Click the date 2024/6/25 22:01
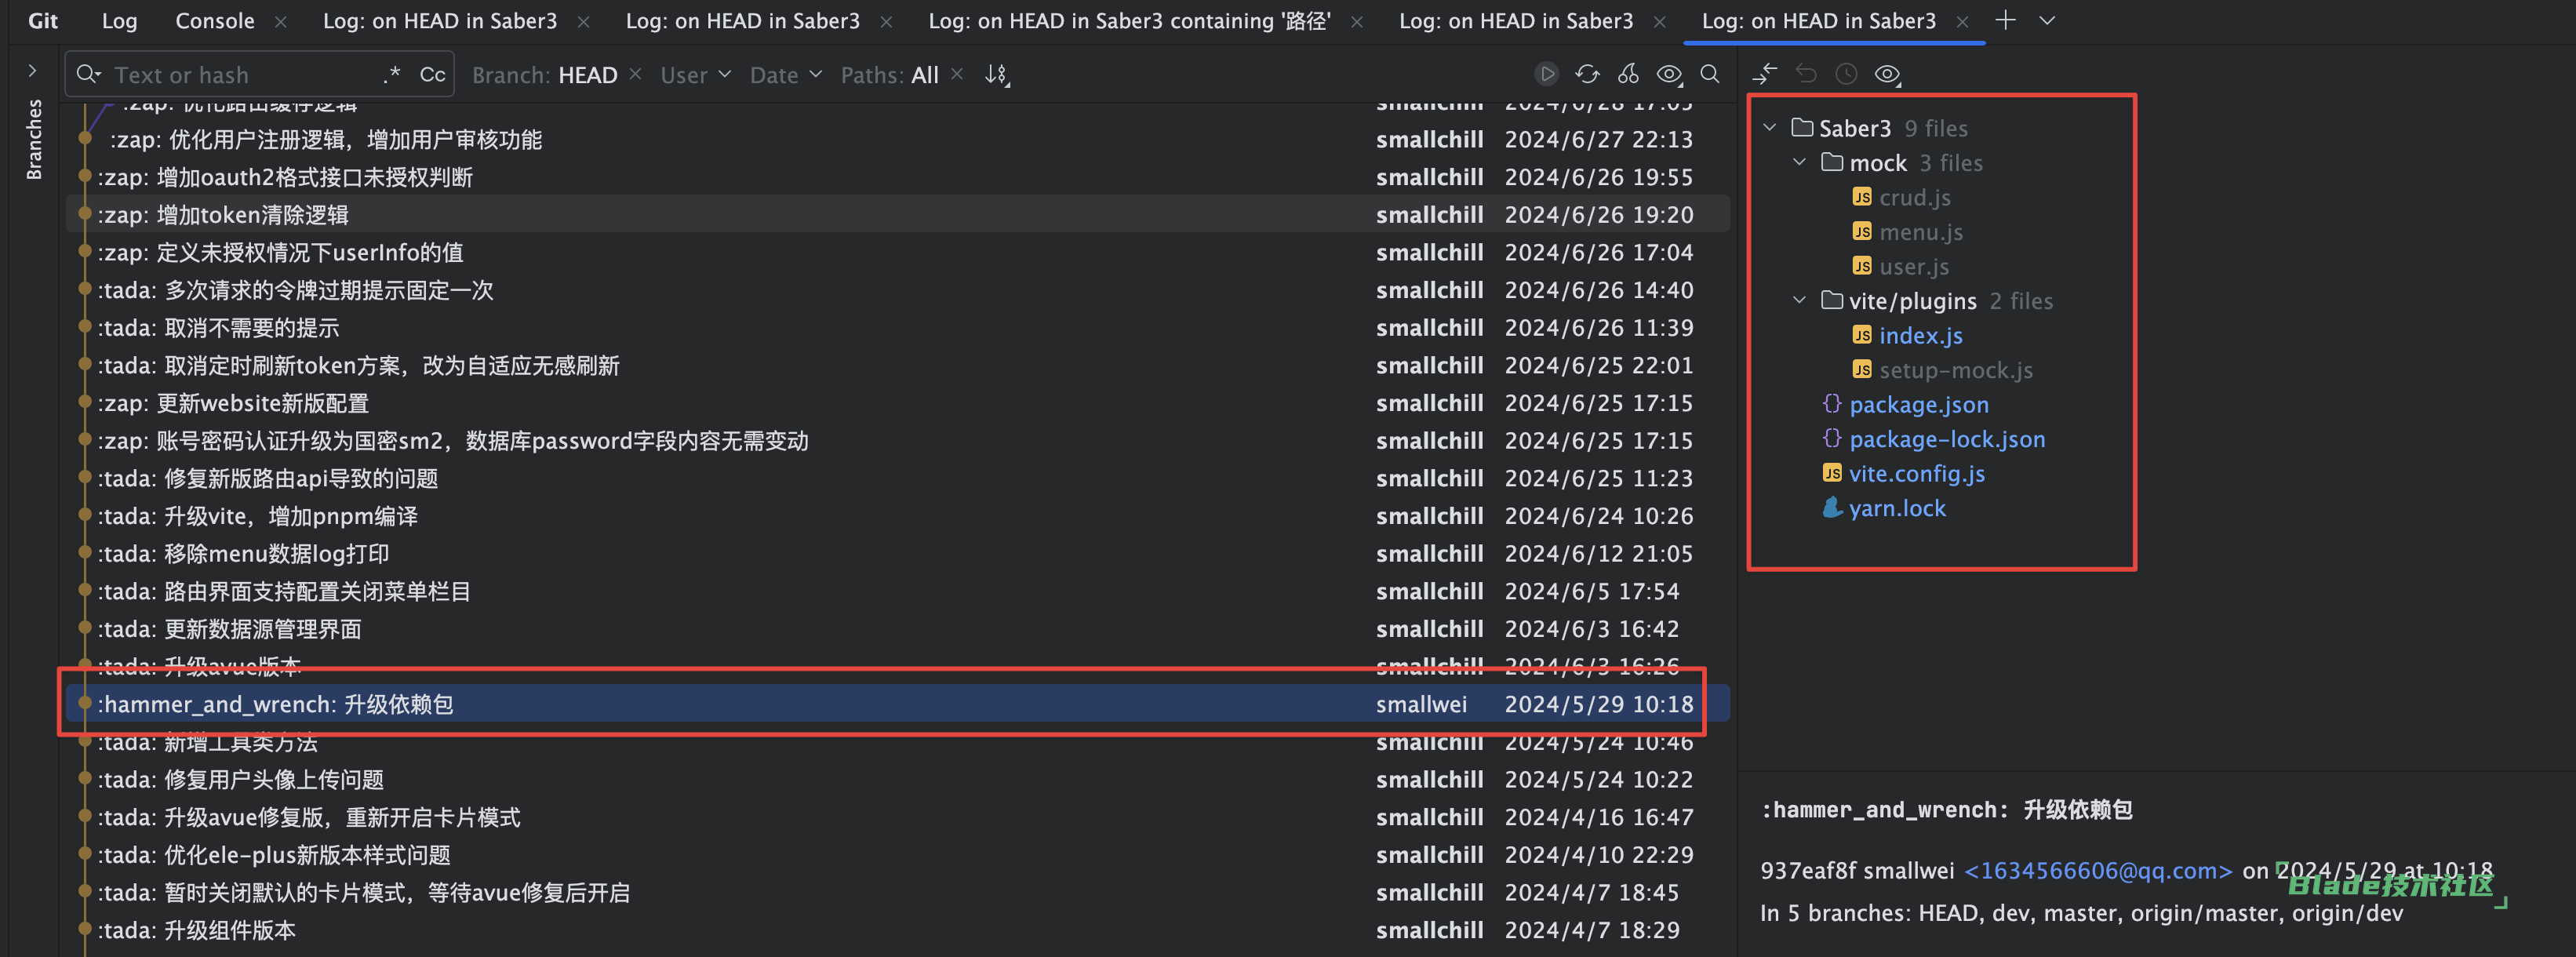2576x957 pixels. click(x=1598, y=365)
